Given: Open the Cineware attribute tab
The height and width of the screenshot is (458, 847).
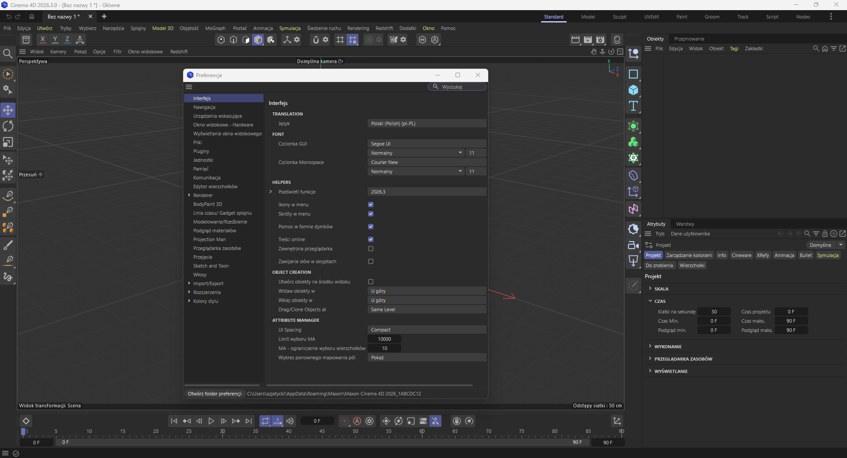Looking at the screenshot, I should (742, 255).
